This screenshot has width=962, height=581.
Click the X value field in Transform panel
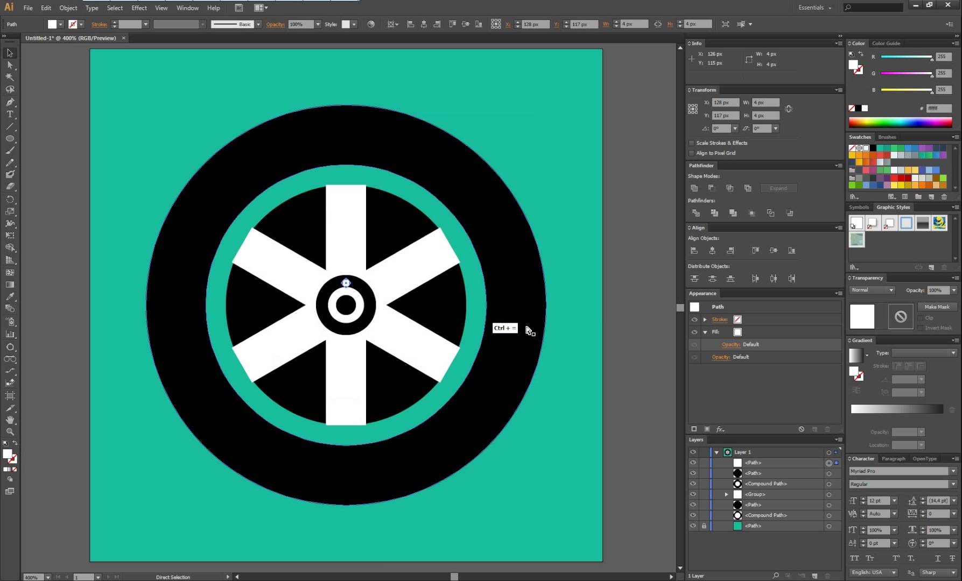725,102
